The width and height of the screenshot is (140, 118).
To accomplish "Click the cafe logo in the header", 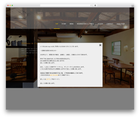I will tap(24, 13).
